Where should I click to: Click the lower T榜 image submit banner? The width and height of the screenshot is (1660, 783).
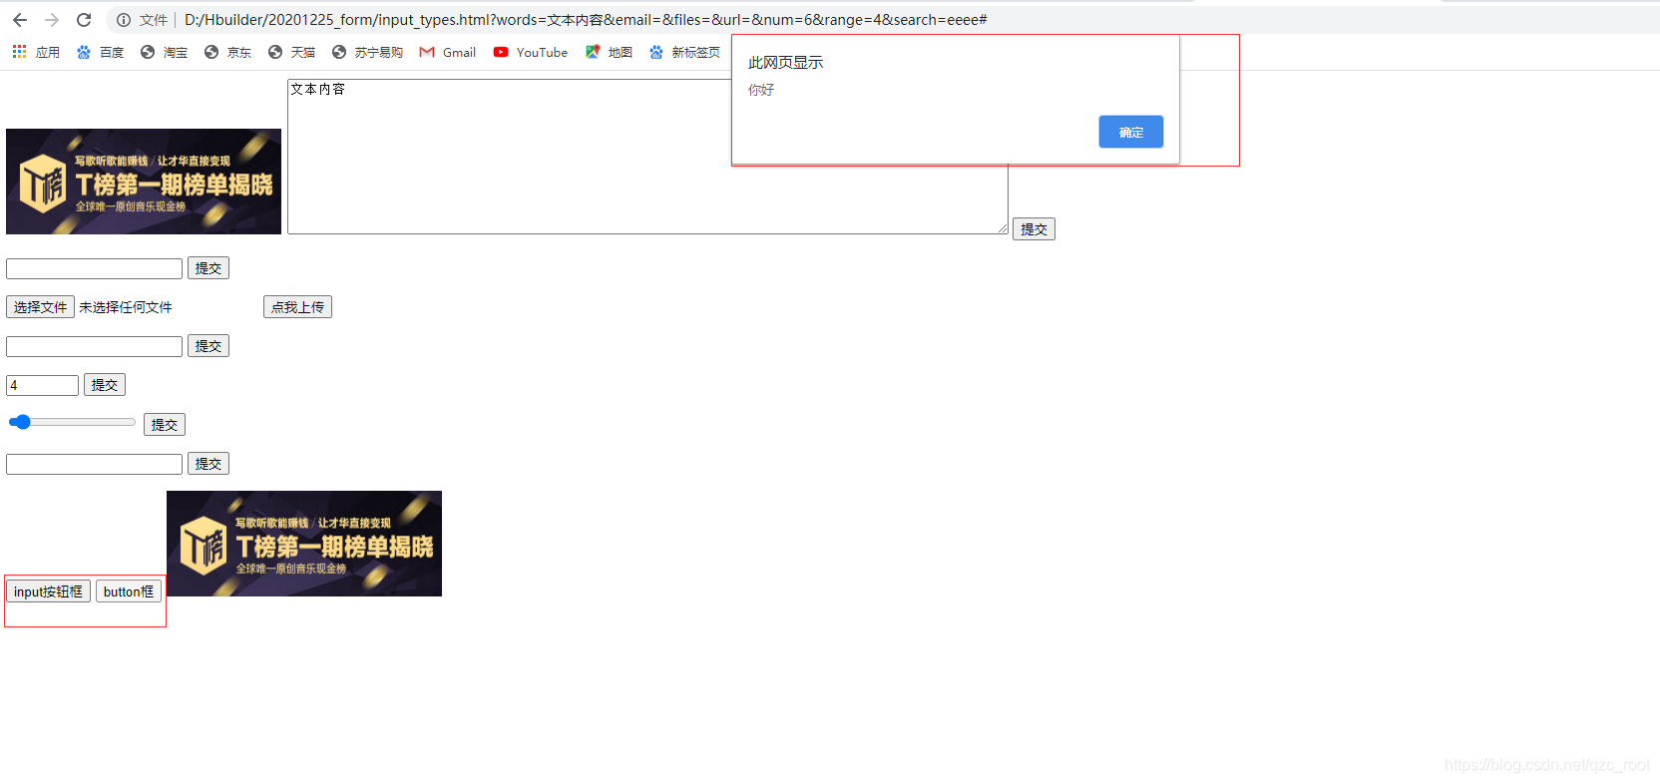pos(304,544)
